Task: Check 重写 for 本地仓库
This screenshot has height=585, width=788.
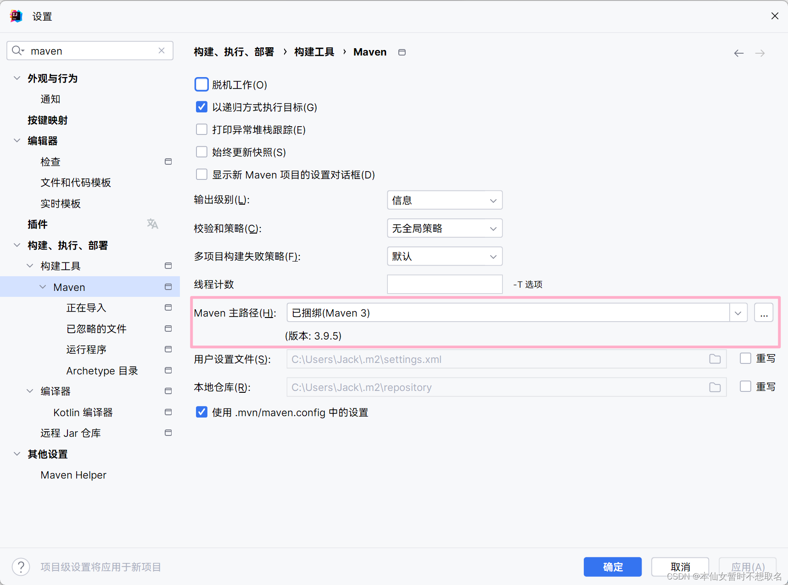Action: 745,386
